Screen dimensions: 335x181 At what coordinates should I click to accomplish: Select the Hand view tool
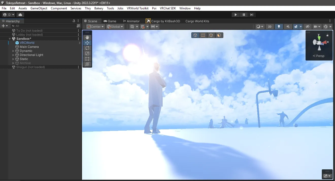[x=87, y=37]
